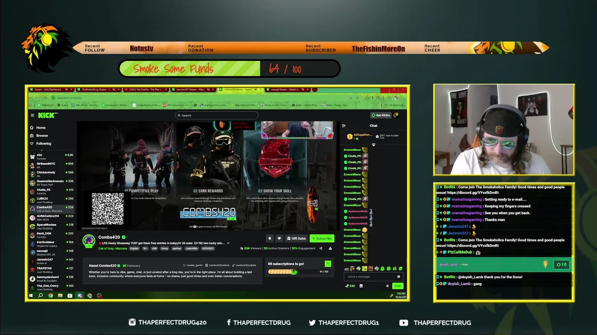Switch to Wiz Khalifa YouTube browser tab

[x=146, y=89]
